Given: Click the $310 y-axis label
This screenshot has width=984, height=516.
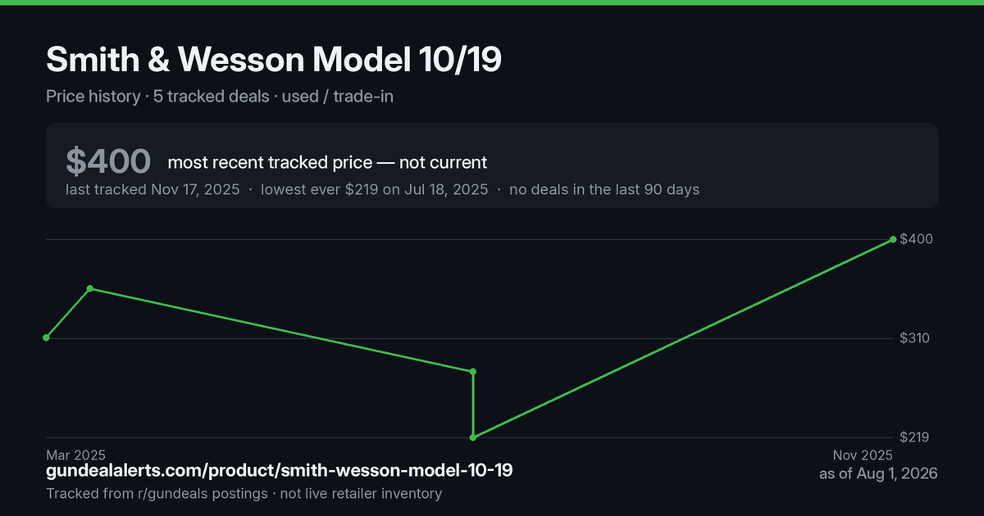Looking at the screenshot, I should [914, 338].
